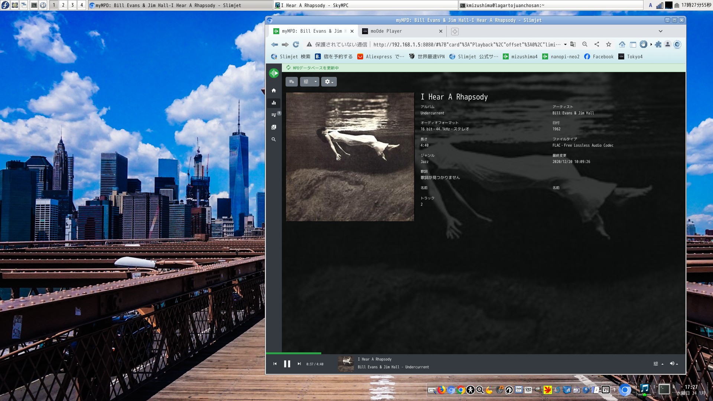
Task: Skip to the next track
Action: pyautogui.click(x=299, y=364)
